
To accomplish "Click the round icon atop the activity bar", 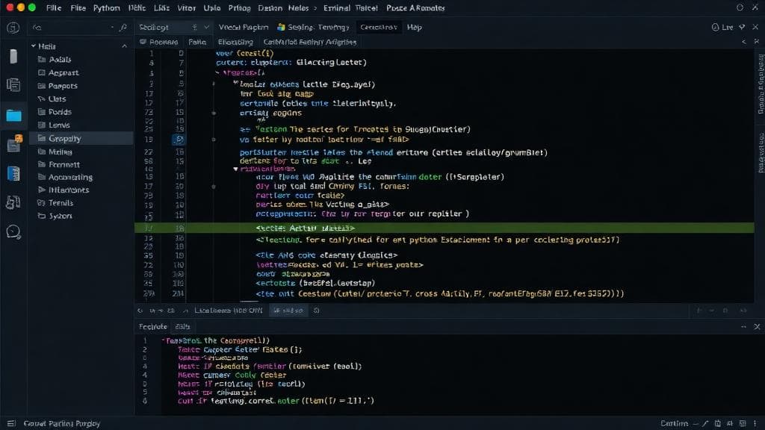I will coord(13,28).
